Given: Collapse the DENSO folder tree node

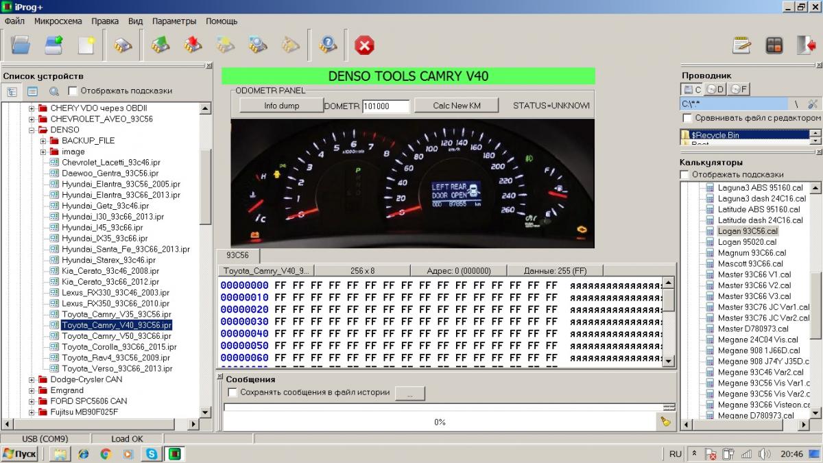Looking at the screenshot, I should coord(32,130).
